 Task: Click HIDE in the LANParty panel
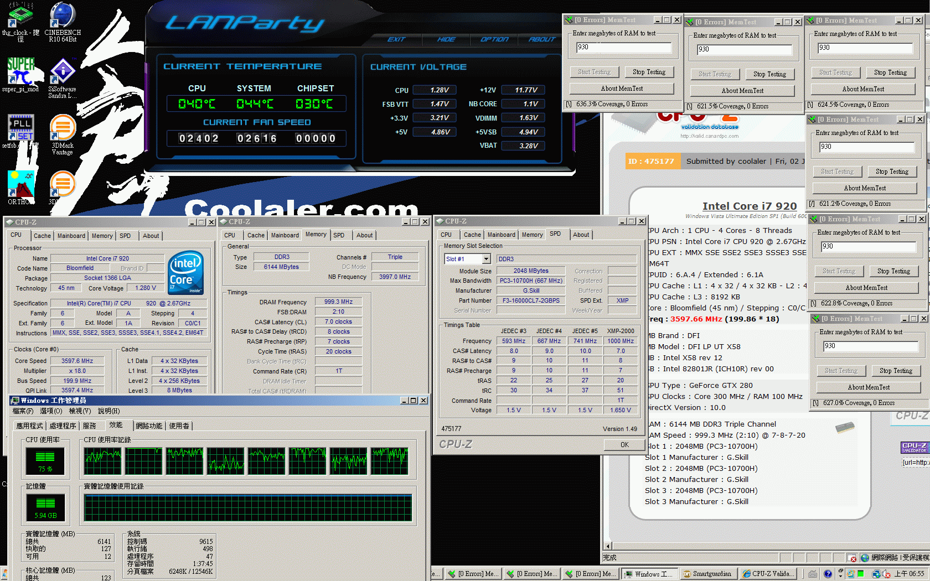coord(446,39)
